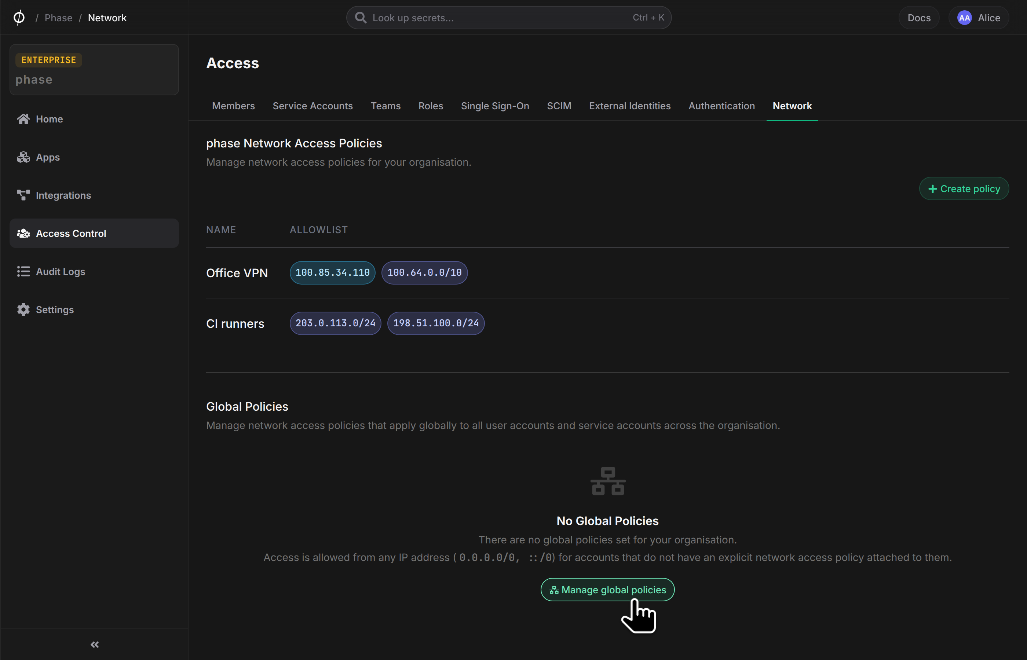The image size is (1027, 660).
Task: Select the Network tab
Action: point(792,106)
